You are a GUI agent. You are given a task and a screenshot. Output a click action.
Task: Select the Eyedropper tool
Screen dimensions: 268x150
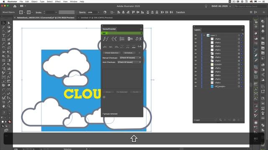coord(3,65)
